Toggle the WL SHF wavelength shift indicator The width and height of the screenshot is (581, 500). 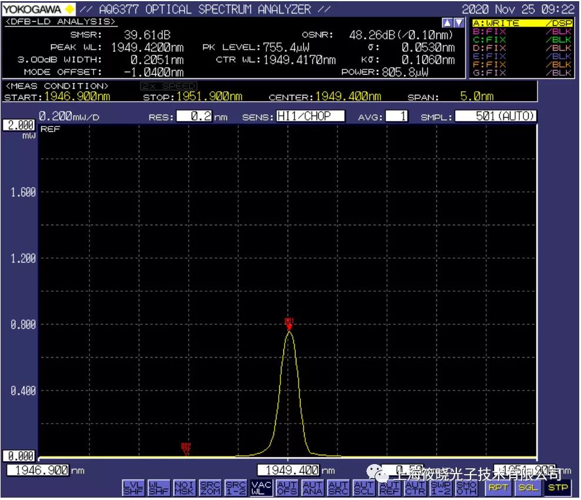tap(159, 488)
